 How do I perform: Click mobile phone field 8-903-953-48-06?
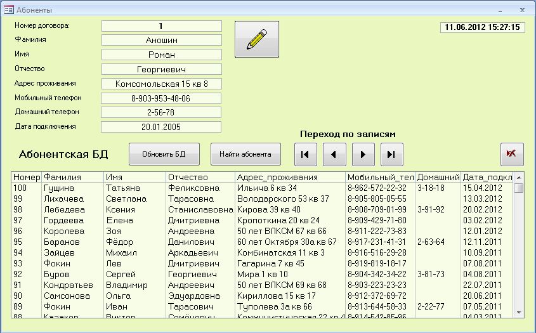[x=161, y=98]
